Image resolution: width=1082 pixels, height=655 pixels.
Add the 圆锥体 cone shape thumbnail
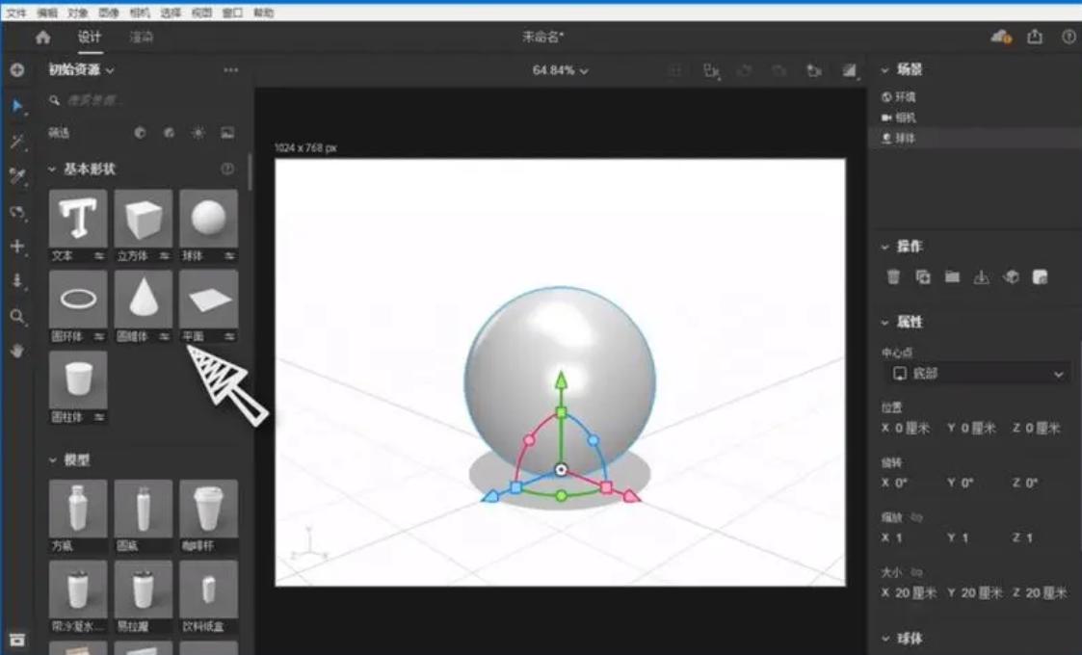(x=144, y=299)
